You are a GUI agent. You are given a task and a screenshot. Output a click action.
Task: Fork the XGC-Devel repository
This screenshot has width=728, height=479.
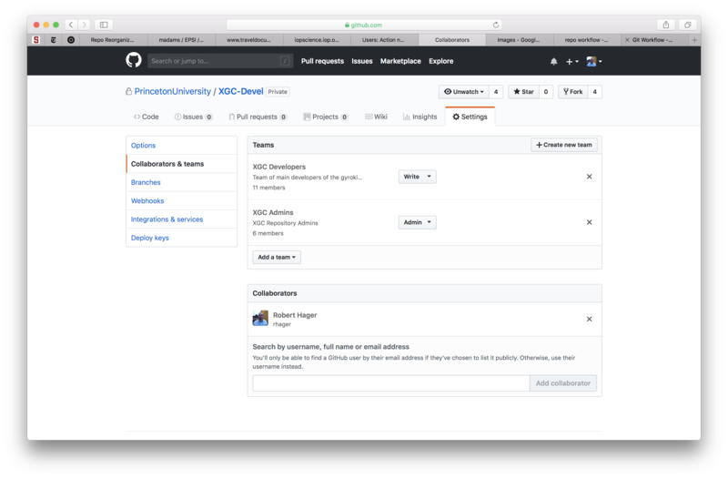(x=573, y=92)
